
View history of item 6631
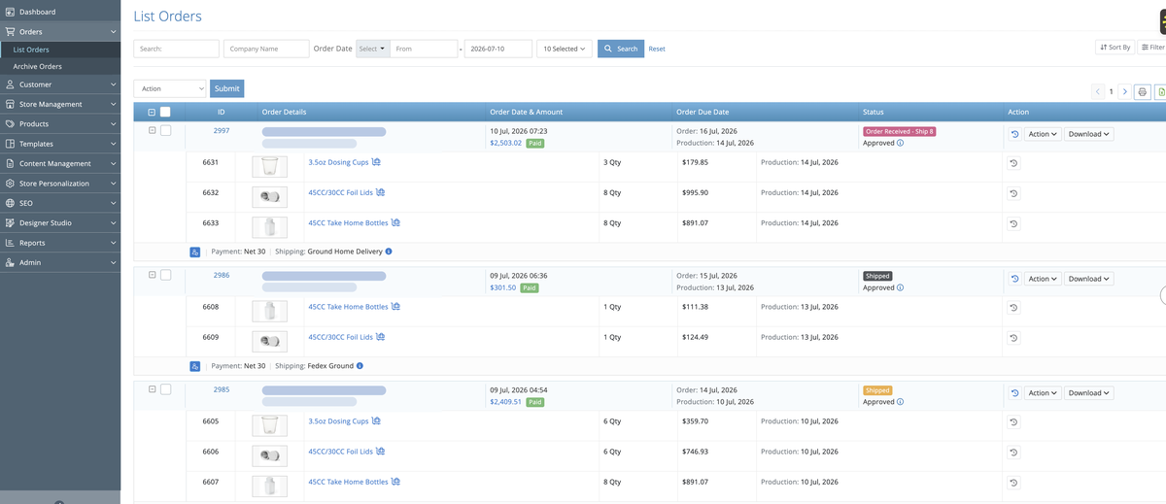pyautogui.click(x=1013, y=163)
